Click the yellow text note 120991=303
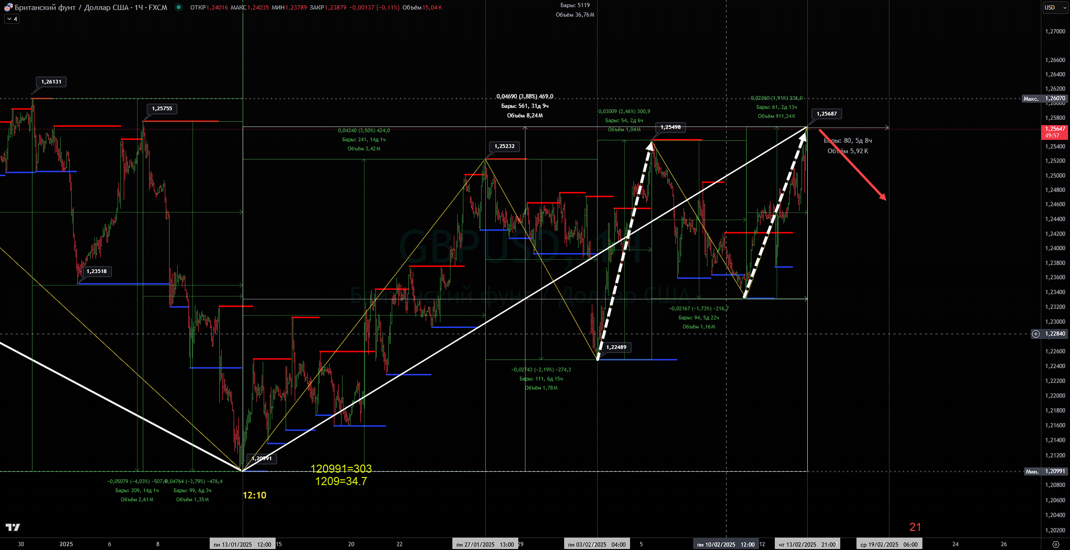This screenshot has height=550, width=1070. 341,469
